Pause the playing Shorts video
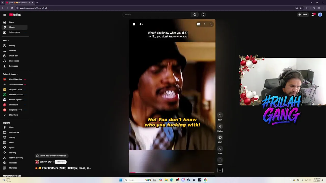Screen dimensions: 326x183 pyautogui.click(x=134, y=24)
